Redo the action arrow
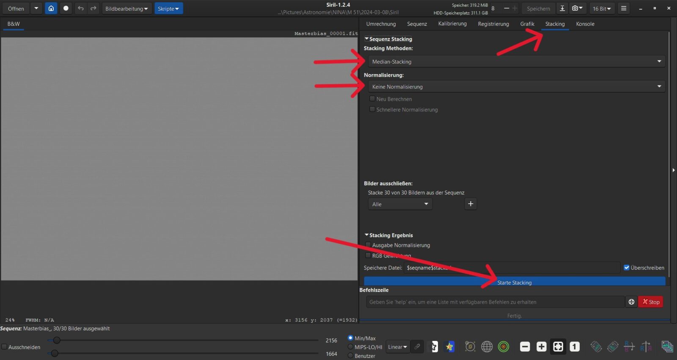This screenshot has height=360, width=677. click(93, 8)
